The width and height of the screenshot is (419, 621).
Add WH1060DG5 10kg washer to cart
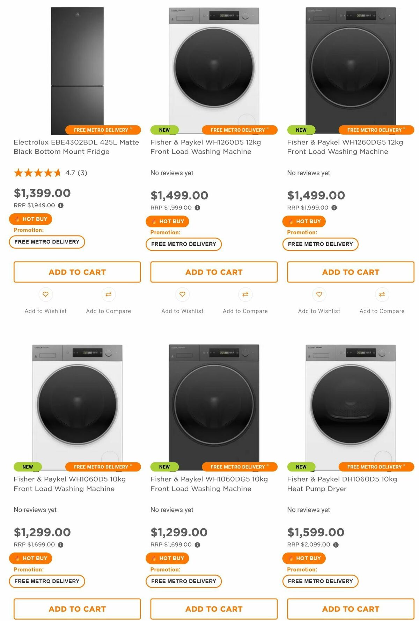214,609
